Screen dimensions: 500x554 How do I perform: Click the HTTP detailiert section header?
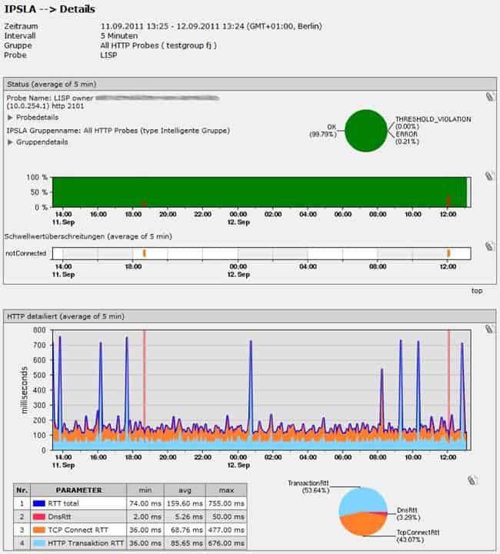[x=65, y=316]
